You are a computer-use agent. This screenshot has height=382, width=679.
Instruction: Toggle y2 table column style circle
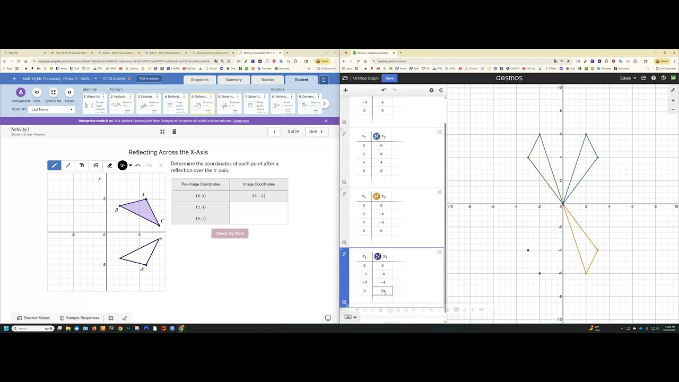(x=377, y=136)
